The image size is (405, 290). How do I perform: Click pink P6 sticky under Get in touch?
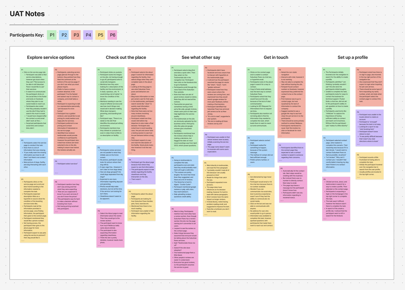293,184
